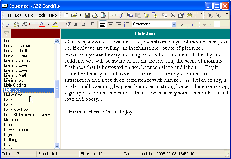This screenshot has height=159, width=231.
Task: Open the Tools menu
Action: pos(41,15)
